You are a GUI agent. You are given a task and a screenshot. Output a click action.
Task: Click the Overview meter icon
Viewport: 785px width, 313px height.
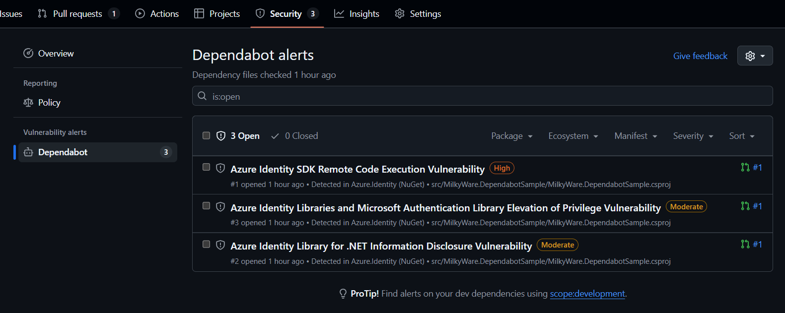[28, 53]
